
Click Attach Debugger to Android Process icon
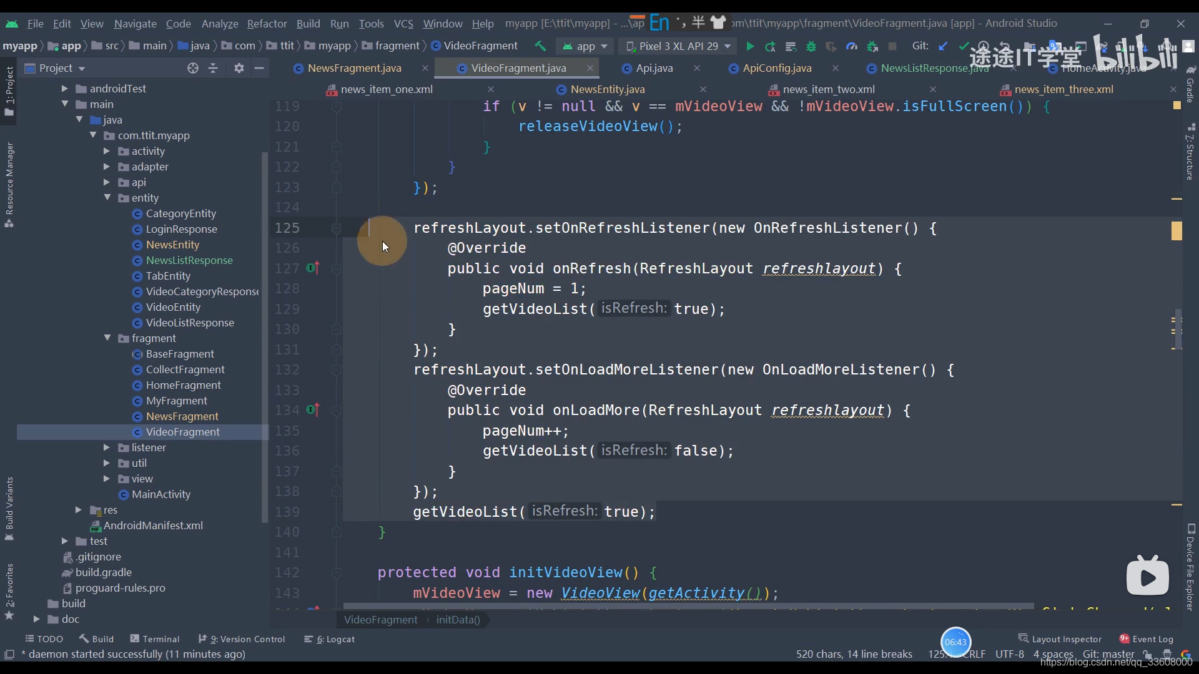tap(872, 46)
